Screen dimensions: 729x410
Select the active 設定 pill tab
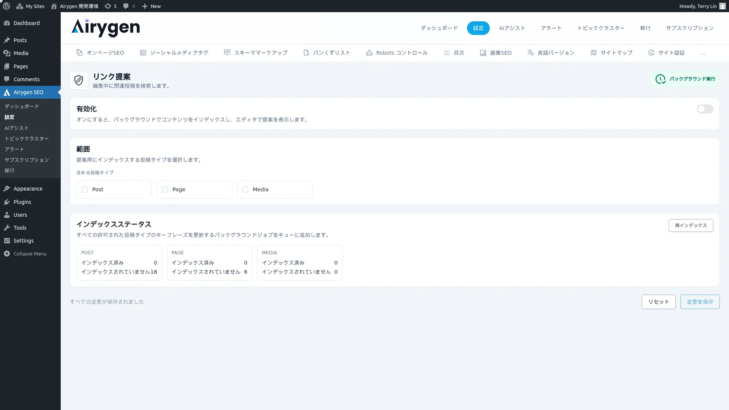click(x=478, y=28)
